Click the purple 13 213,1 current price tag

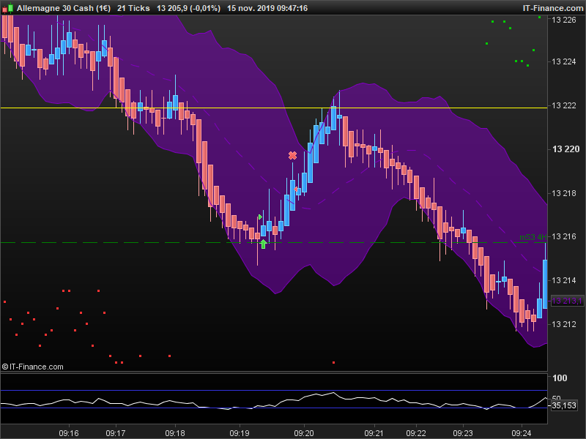pos(567,301)
